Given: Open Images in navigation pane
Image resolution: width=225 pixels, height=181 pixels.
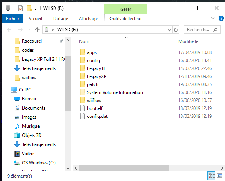Looking at the screenshot, I should [x=29, y=117].
